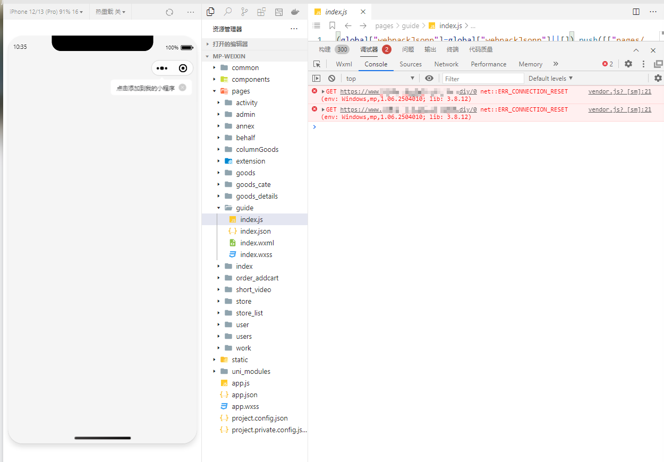664x462 pixels.
Task: Focus the console Filter input
Action: tap(483, 79)
